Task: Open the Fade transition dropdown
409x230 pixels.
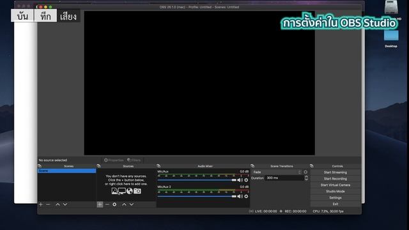Action: 277,172
